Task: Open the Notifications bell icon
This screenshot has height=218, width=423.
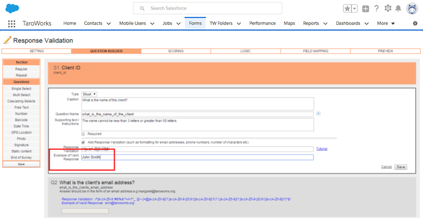Action: point(398,9)
